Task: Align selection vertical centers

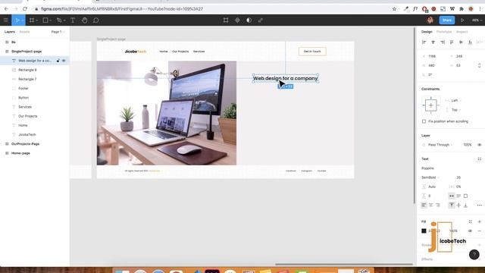Action: coord(461,42)
